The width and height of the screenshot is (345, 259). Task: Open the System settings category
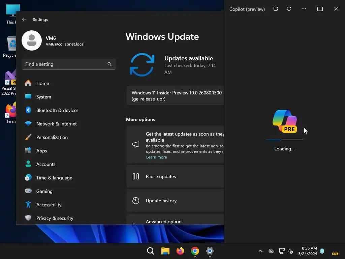tap(69, 97)
